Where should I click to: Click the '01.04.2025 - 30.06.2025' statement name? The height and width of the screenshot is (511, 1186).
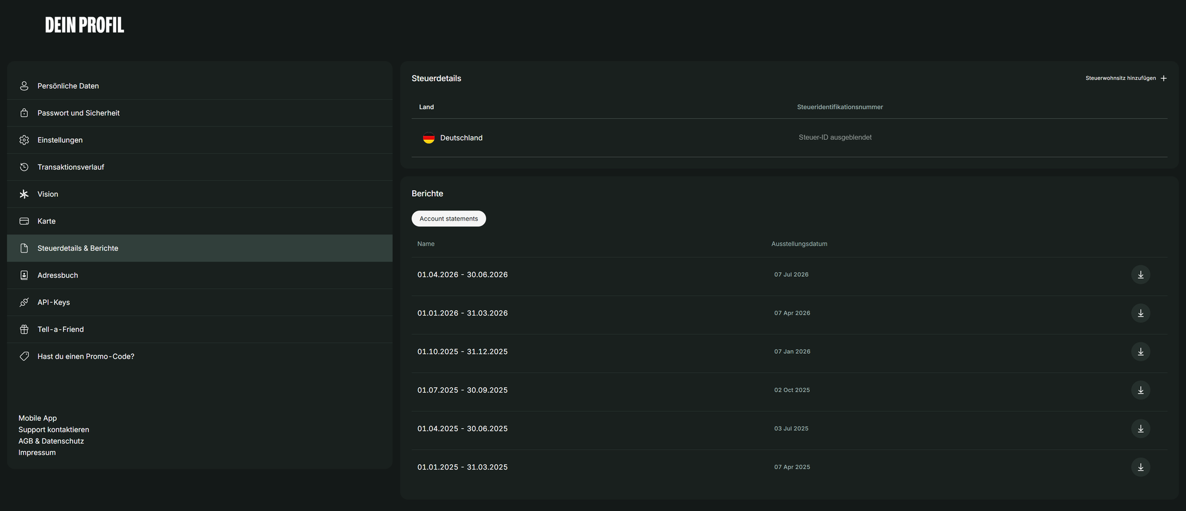[x=463, y=429]
